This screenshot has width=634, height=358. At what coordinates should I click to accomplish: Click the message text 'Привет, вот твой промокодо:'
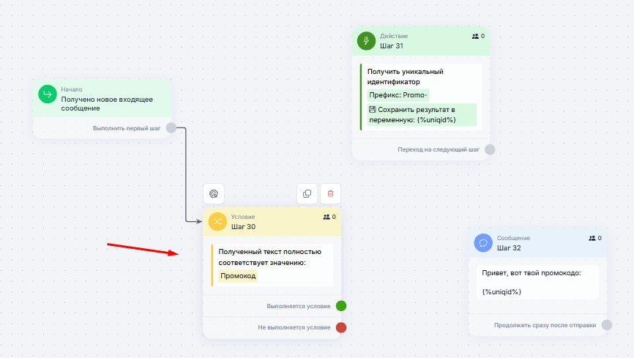click(x=532, y=273)
